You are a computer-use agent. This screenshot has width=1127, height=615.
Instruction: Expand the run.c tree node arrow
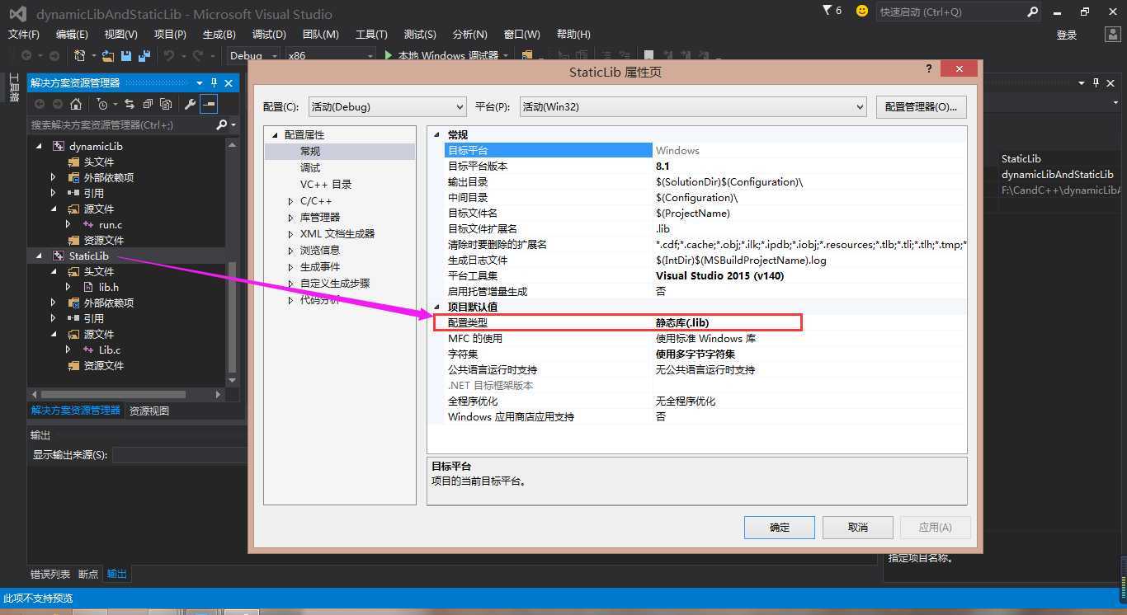pos(68,224)
